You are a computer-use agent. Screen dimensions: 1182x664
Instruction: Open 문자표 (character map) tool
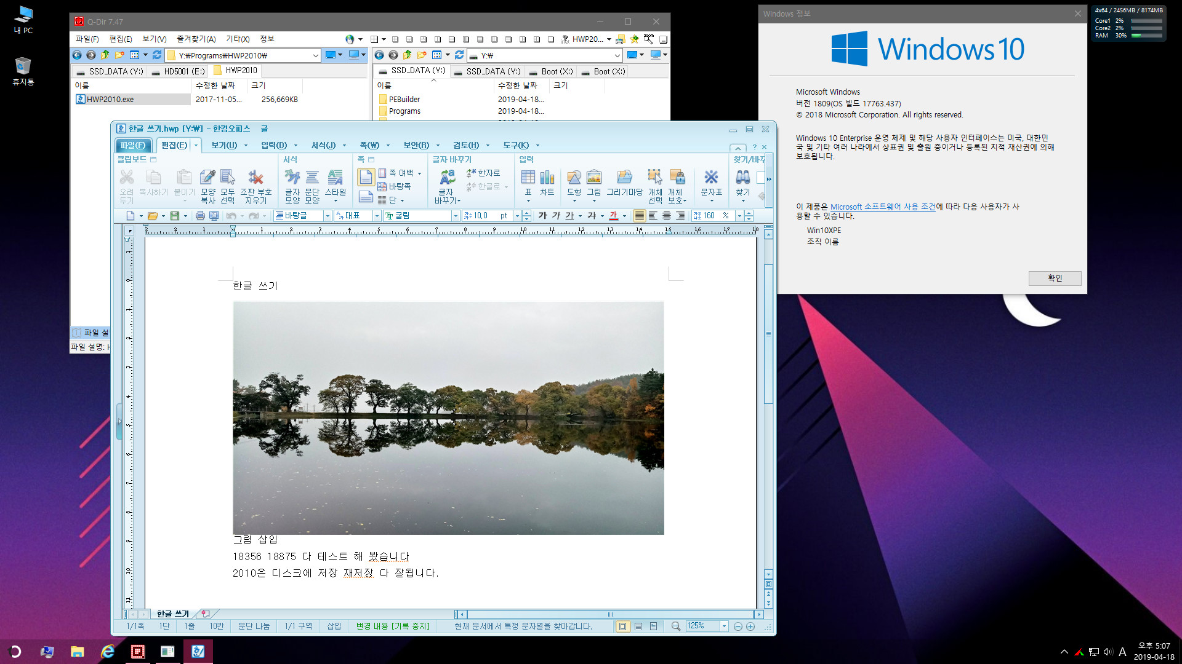point(711,186)
